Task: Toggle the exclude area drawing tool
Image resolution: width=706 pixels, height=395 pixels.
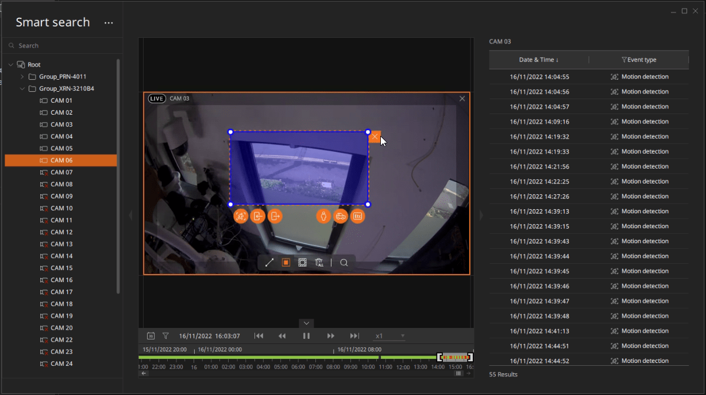Action: 303,262
